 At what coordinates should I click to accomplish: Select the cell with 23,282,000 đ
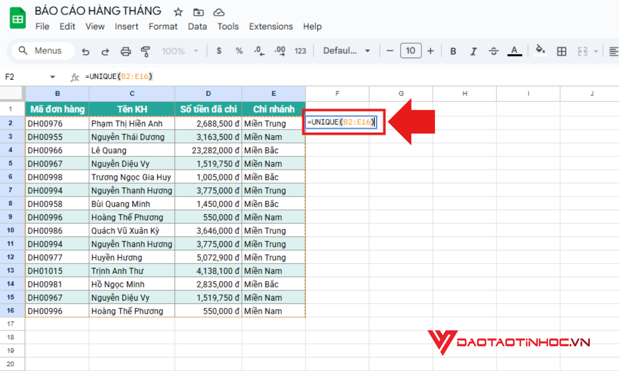[x=208, y=150]
